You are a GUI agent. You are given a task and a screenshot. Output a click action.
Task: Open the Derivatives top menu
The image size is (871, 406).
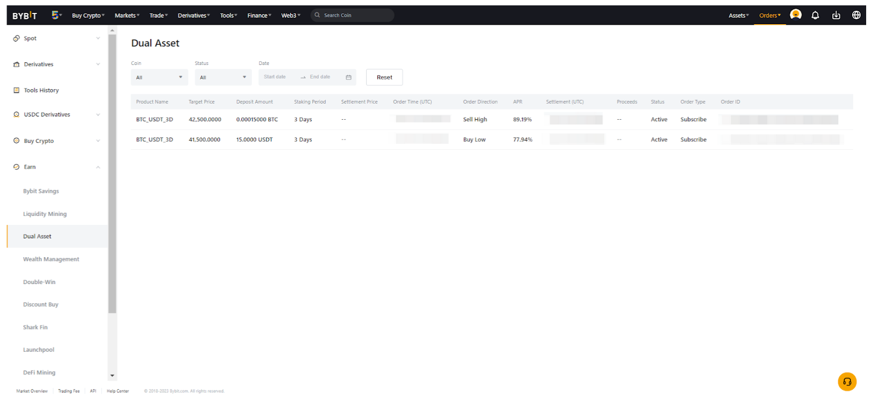click(x=194, y=16)
